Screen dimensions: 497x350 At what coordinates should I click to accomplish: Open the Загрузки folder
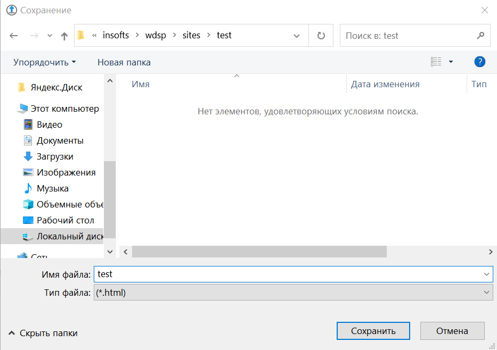tap(55, 156)
